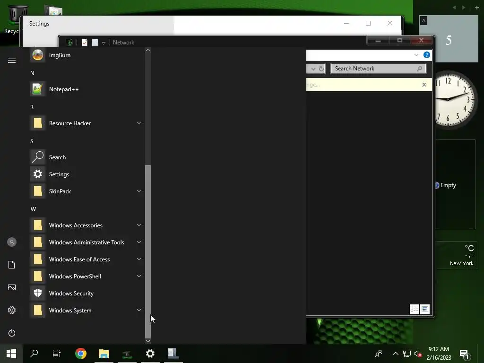Open Pictures from Start sidebar
This screenshot has width=484, height=363.
12,287
